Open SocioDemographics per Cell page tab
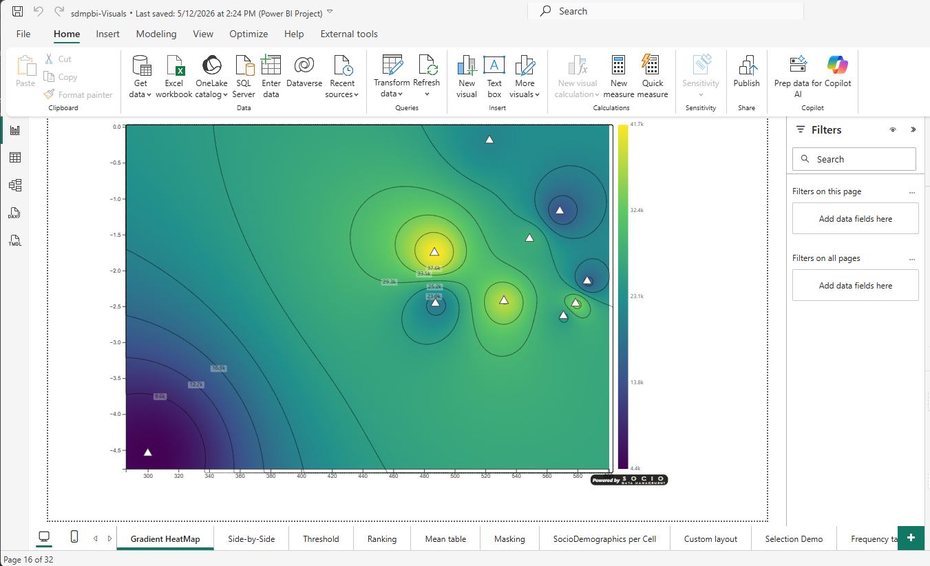Viewport: 930px width, 566px height. (x=604, y=538)
